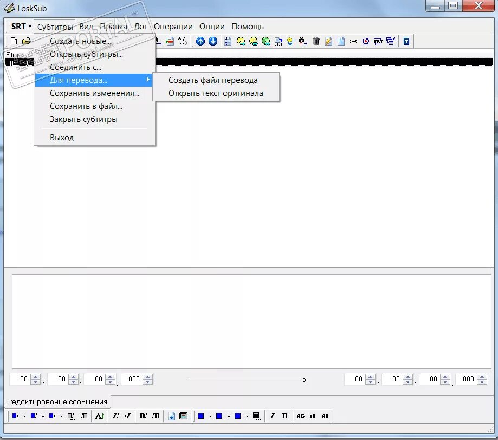
Task: Click the c+t toolbar icon
Action: [x=353, y=41]
